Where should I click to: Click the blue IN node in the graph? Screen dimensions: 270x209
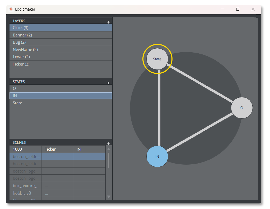pos(157,156)
